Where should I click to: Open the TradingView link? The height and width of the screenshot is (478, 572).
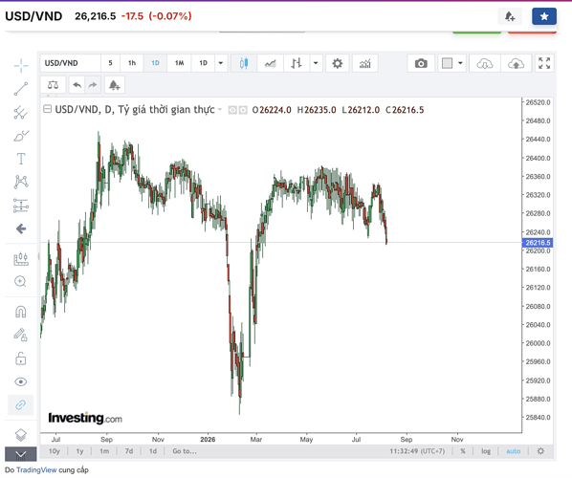(36, 470)
